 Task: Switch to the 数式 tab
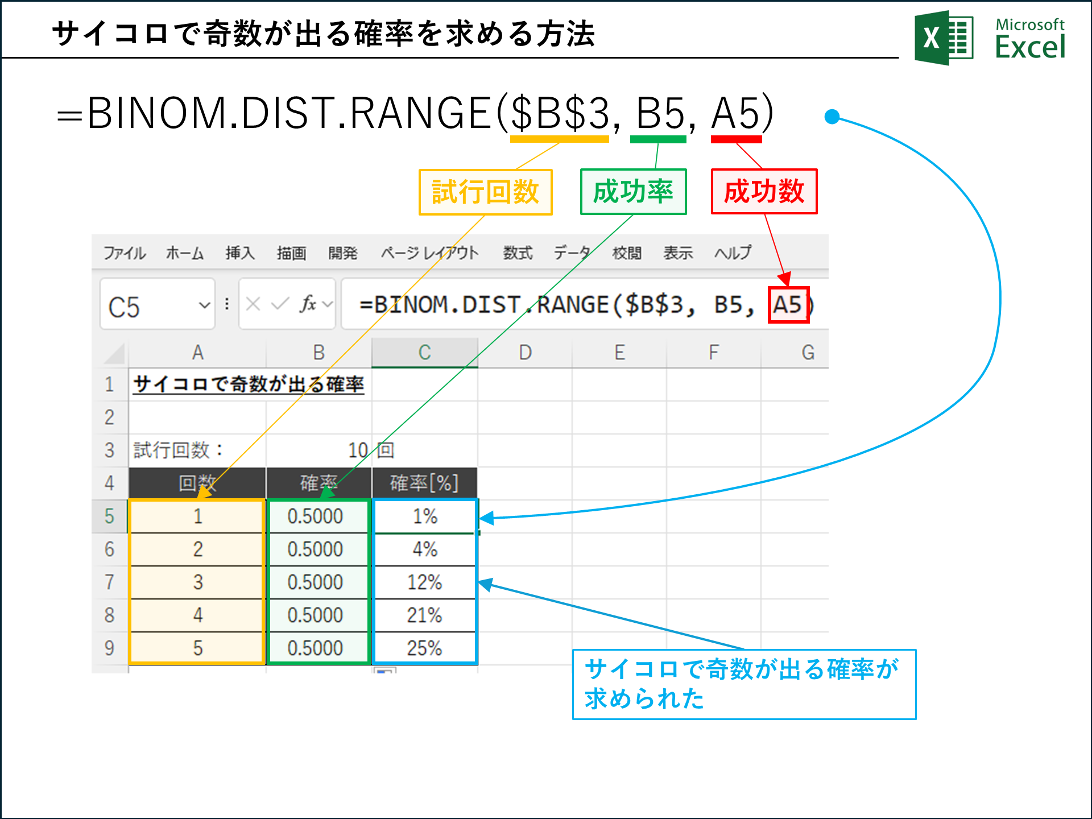point(516,254)
